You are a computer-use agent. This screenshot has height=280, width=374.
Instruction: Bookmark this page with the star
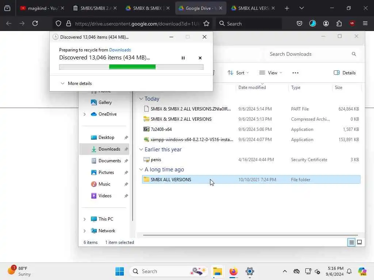[206, 23]
